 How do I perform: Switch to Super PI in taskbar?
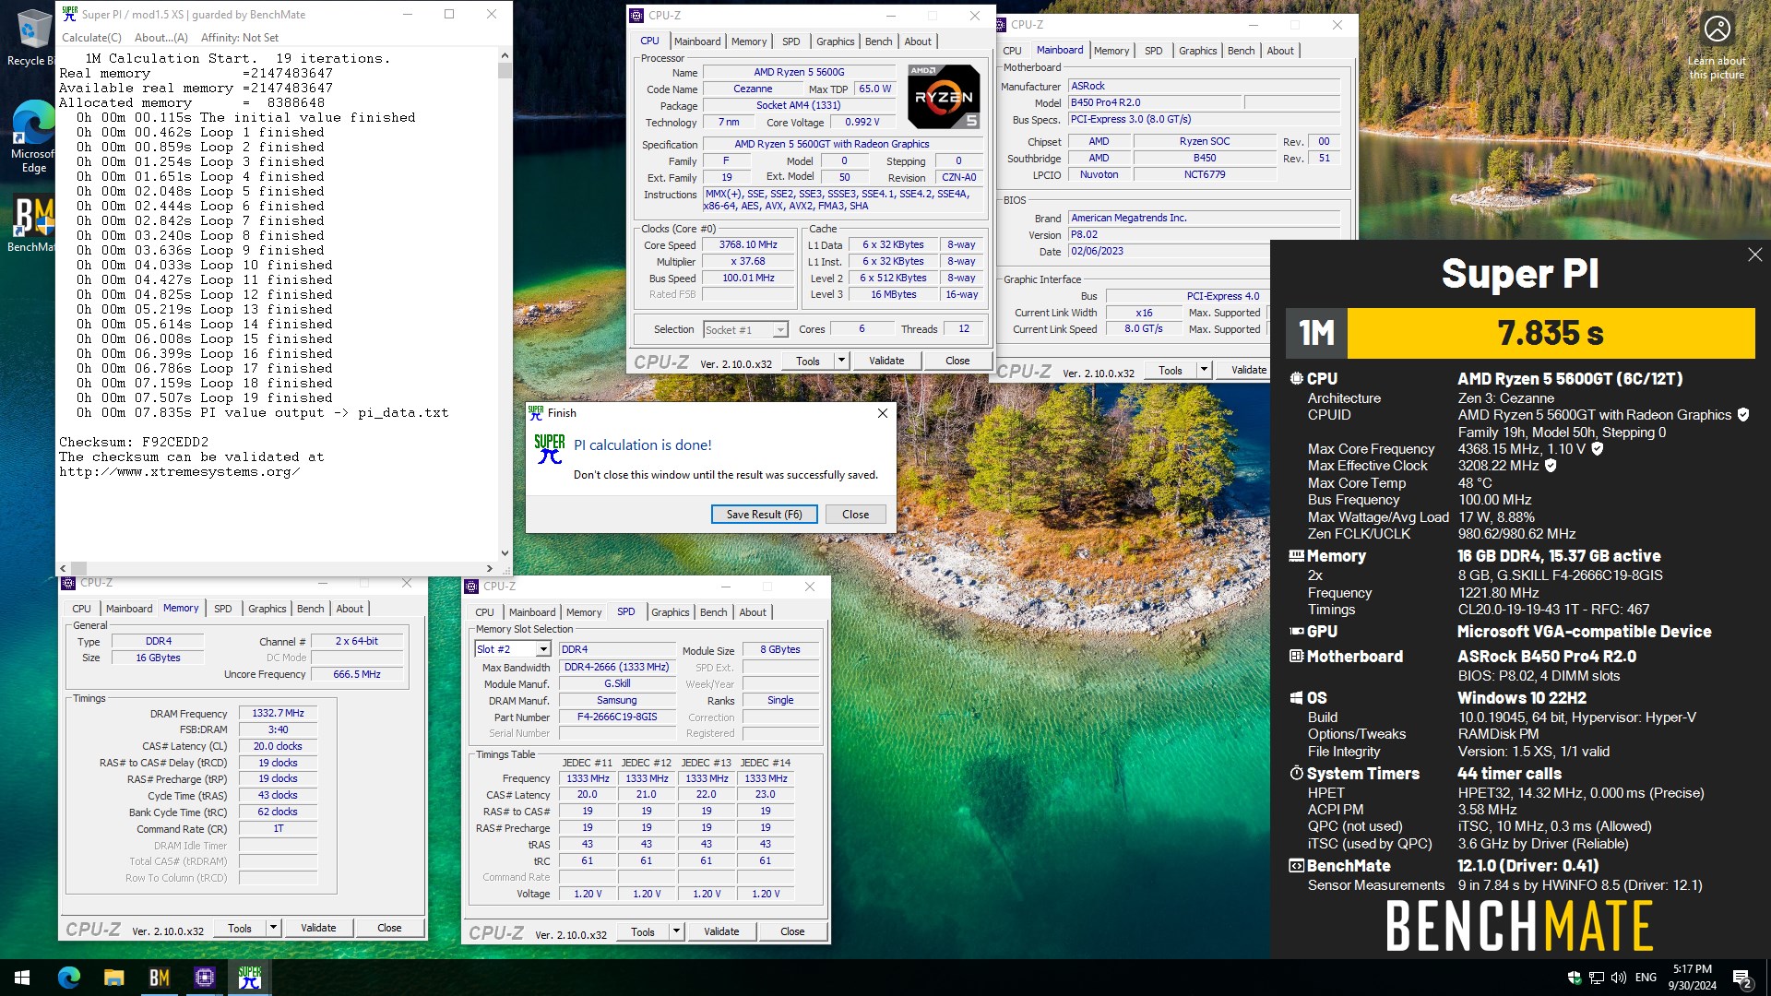click(249, 978)
